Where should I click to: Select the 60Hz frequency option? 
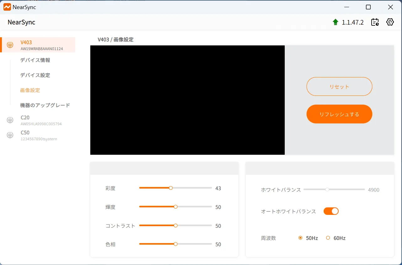point(336,238)
